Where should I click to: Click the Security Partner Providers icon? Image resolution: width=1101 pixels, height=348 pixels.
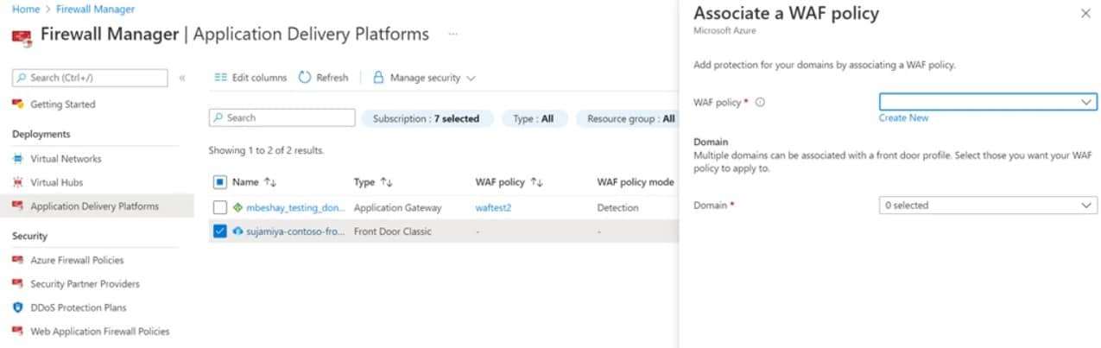(18, 283)
